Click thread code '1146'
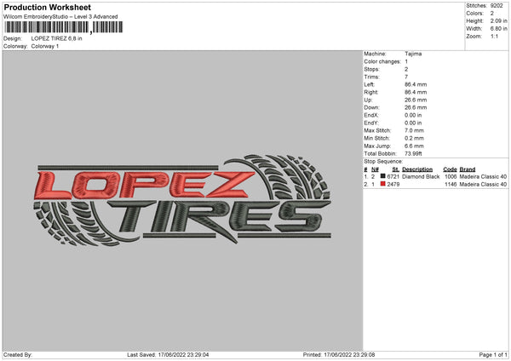 pyautogui.click(x=451, y=185)
